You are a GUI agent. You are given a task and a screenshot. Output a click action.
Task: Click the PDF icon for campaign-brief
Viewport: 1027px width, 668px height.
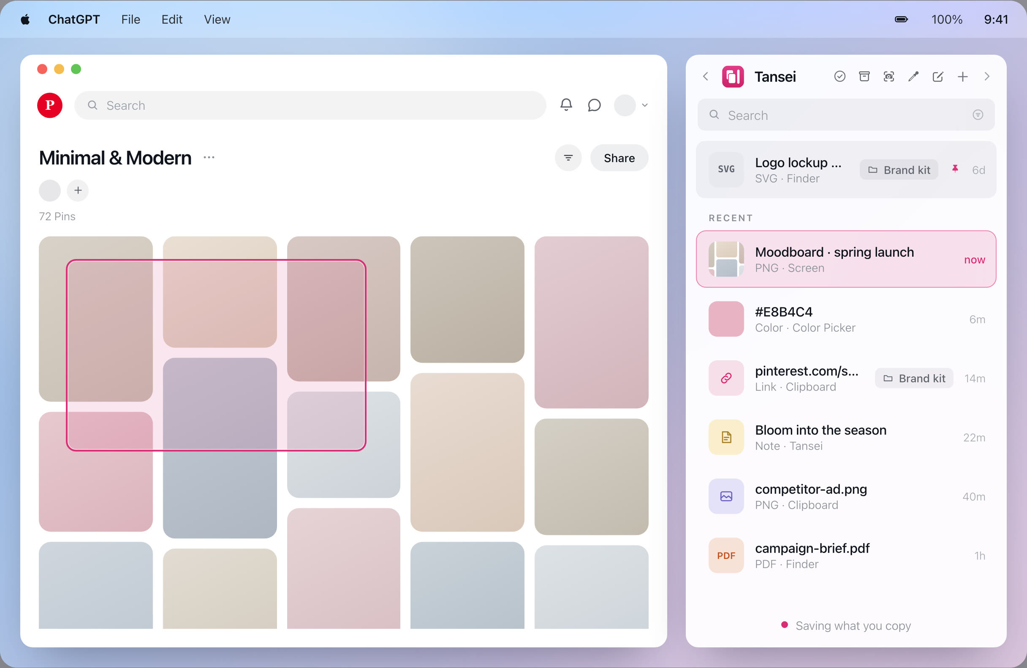point(726,555)
